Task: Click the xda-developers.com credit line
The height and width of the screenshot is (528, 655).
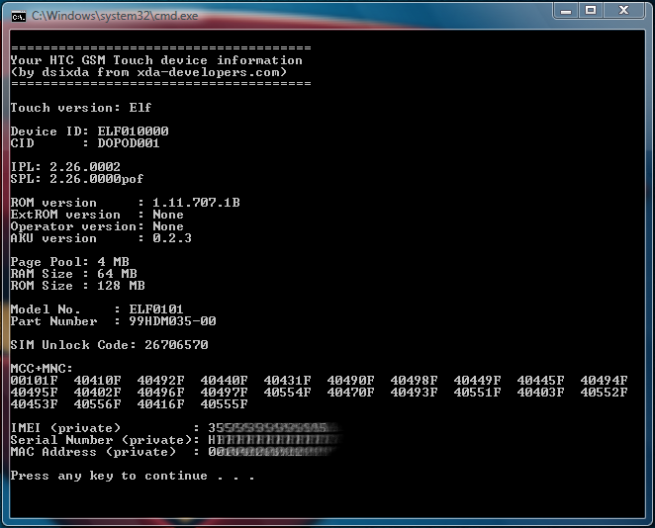Action: [x=148, y=72]
